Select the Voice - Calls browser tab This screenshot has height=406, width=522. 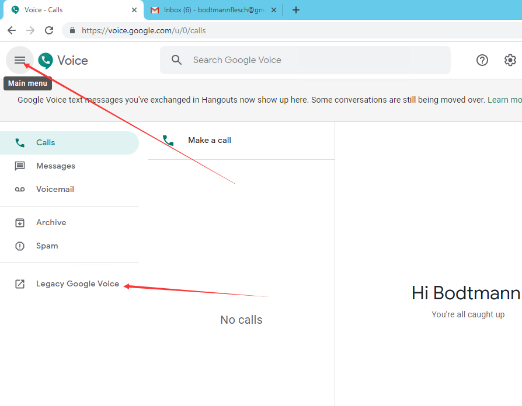(x=73, y=10)
